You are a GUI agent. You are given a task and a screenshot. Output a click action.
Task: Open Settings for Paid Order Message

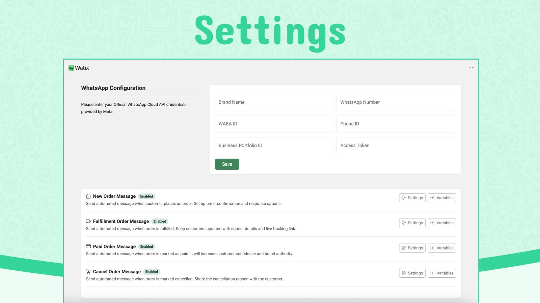[x=412, y=248]
